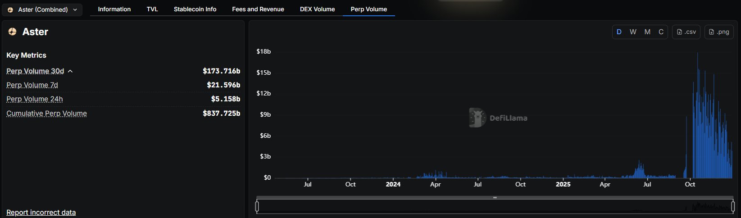Select daily (D) chart grouping
The width and height of the screenshot is (741, 218).
[x=619, y=32]
